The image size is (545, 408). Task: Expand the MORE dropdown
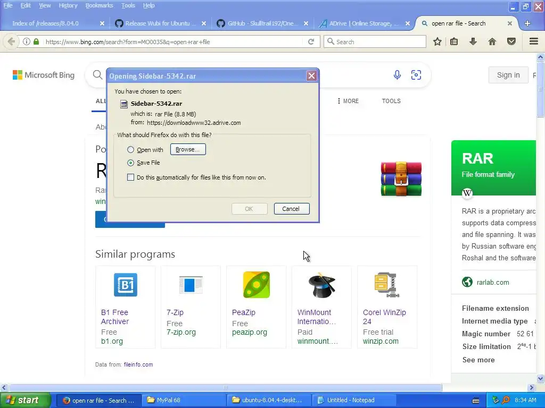coord(348,101)
